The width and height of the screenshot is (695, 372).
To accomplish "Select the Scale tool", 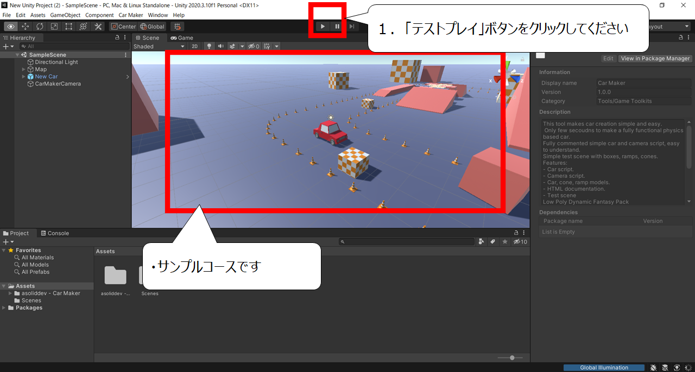I will 54,27.
